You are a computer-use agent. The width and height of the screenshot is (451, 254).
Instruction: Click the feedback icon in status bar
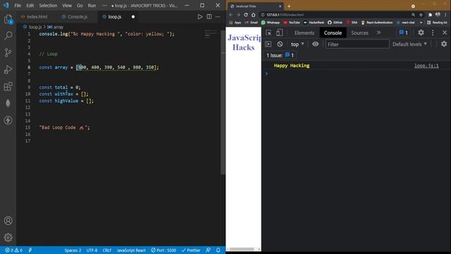click(x=208, y=250)
